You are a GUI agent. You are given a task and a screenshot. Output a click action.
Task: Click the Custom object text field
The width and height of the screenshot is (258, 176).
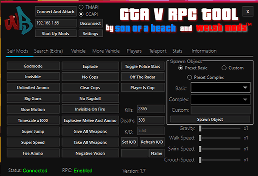pos(221,110)
